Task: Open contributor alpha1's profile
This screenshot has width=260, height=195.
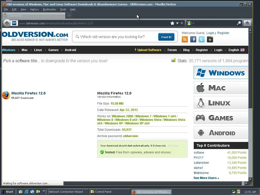Action: (198, 168)
